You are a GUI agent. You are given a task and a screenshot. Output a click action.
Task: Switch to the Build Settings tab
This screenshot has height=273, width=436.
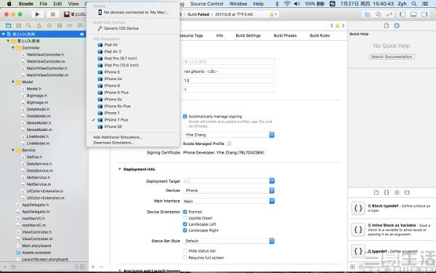(249, 36)
